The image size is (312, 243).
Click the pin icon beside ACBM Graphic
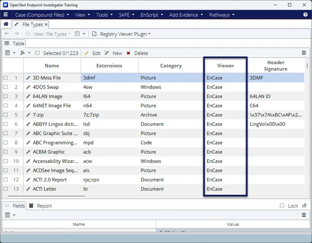click(x=28, y=152)
